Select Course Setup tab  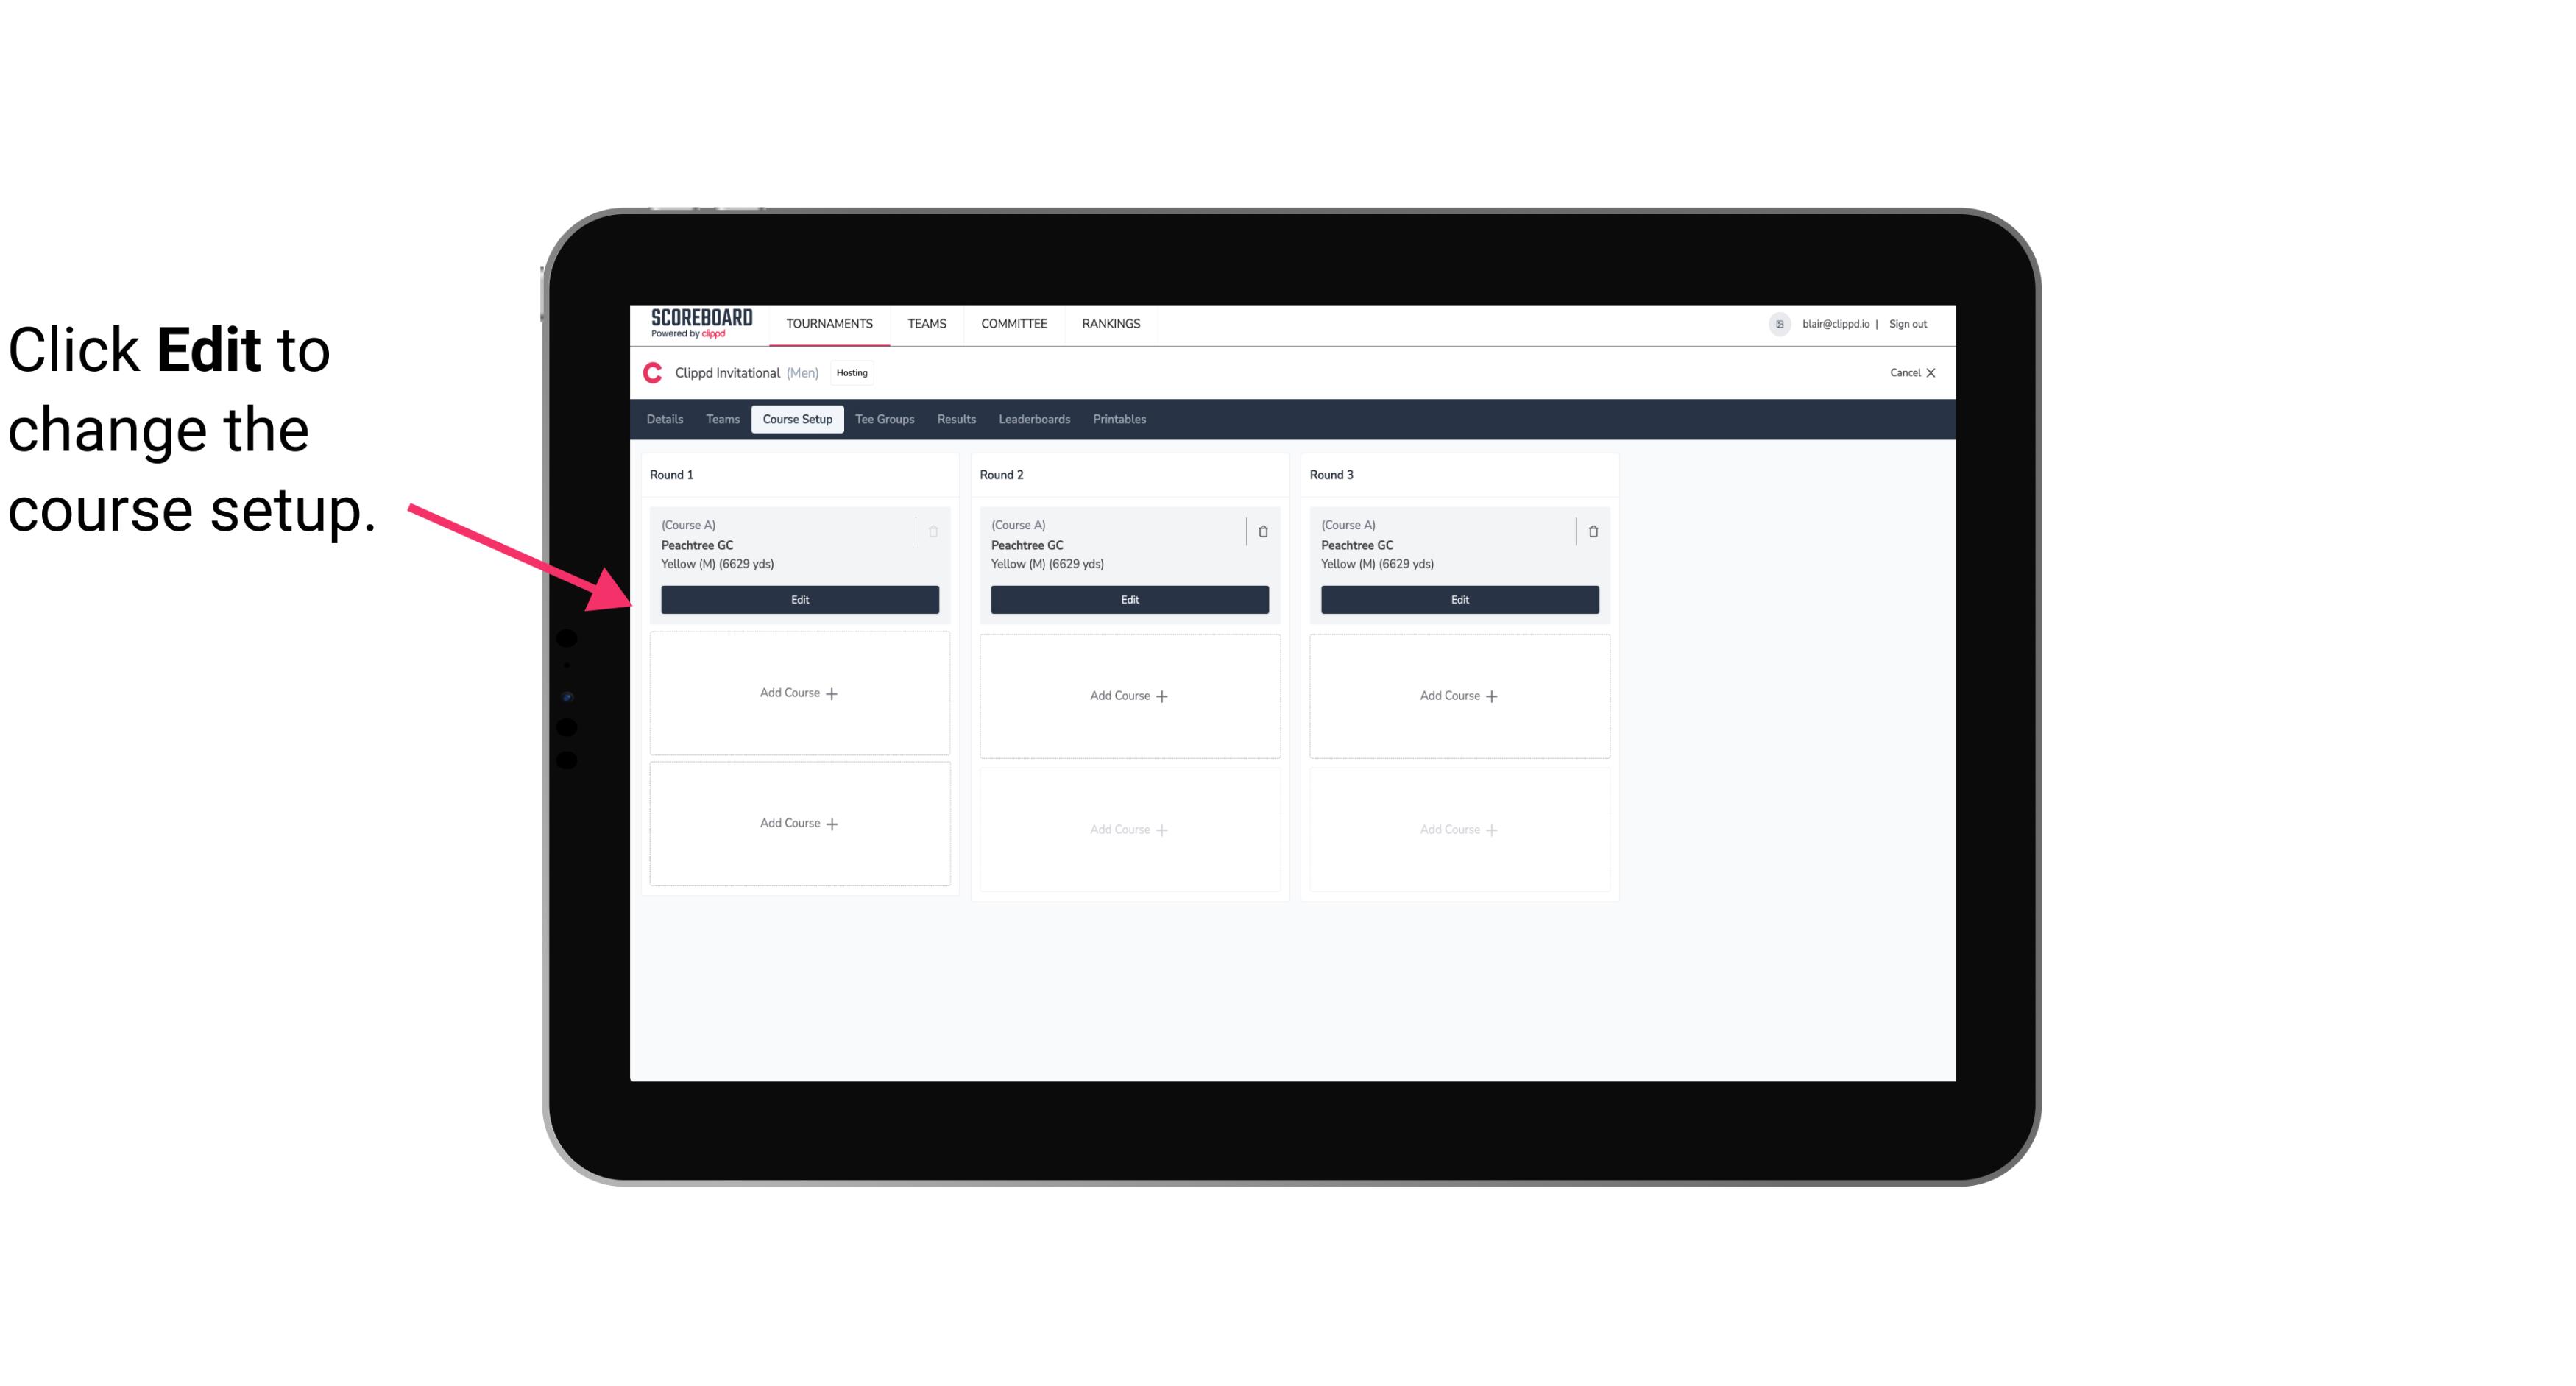(796, 418)
